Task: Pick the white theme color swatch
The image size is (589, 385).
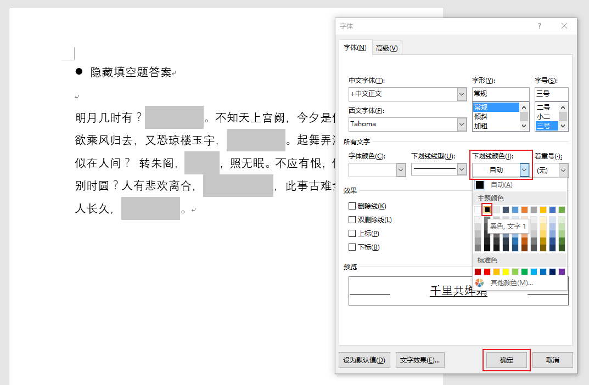Action: [x=478, y=210]
